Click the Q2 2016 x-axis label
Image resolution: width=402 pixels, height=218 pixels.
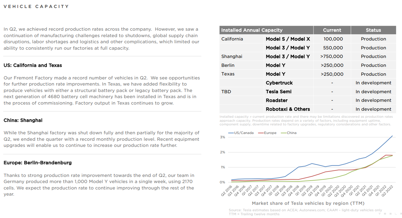(227, 190)
